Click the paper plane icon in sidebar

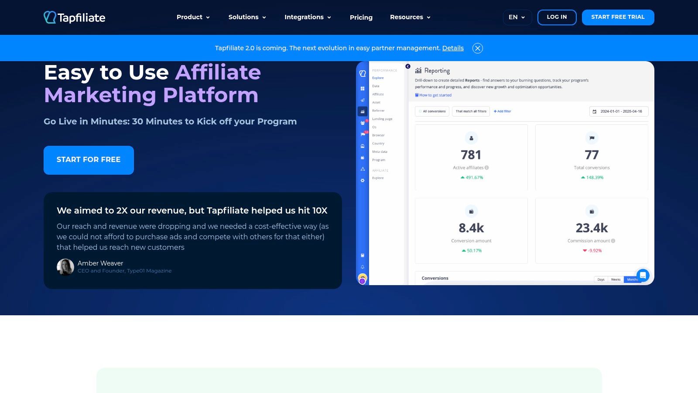pos(363,100)
